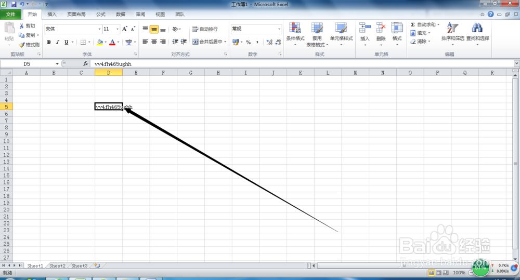Image resolution: width=520 pixels, height=280 pixels.
Task: Increase font size with large A
Action: coord(124,29)
